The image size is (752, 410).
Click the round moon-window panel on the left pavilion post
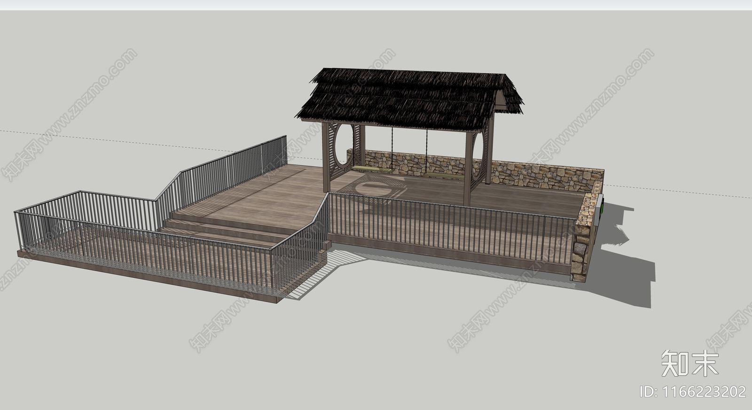coord(344,145)
